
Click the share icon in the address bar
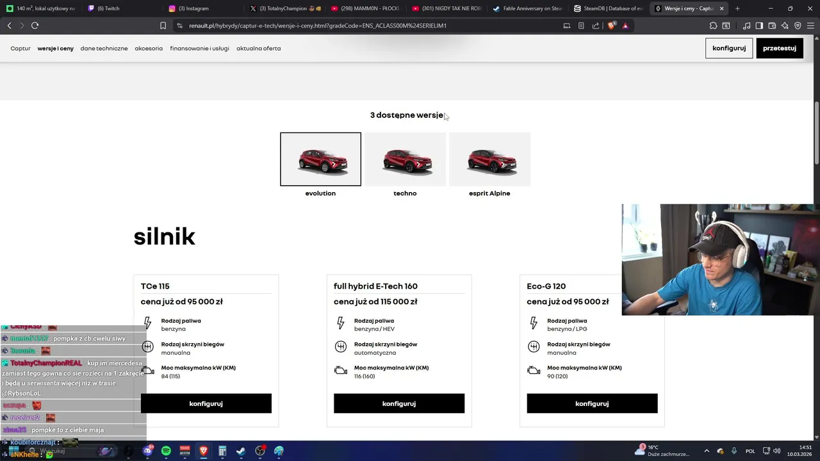tap(596, 26)
